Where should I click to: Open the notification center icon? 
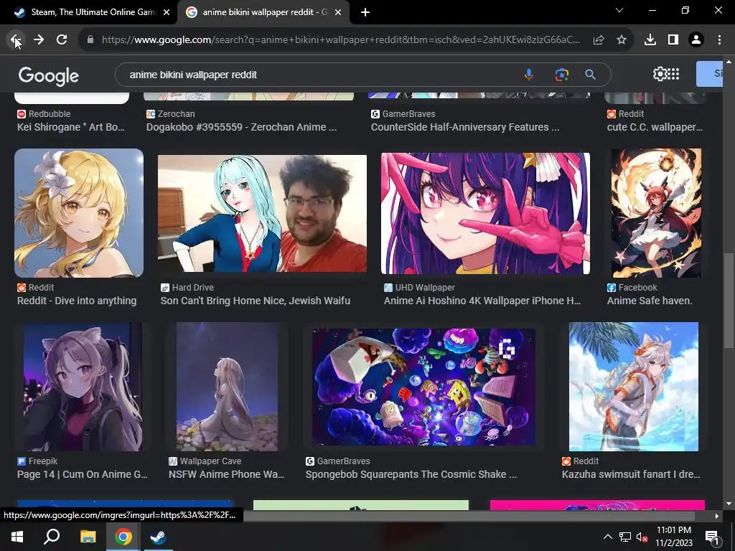click(712, 537)
